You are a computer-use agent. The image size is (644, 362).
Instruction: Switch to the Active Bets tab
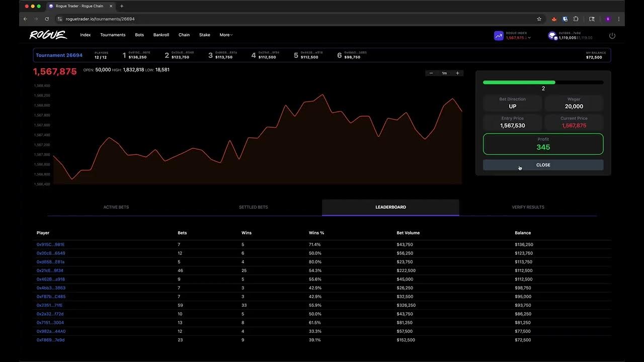[x=116, y=207]
